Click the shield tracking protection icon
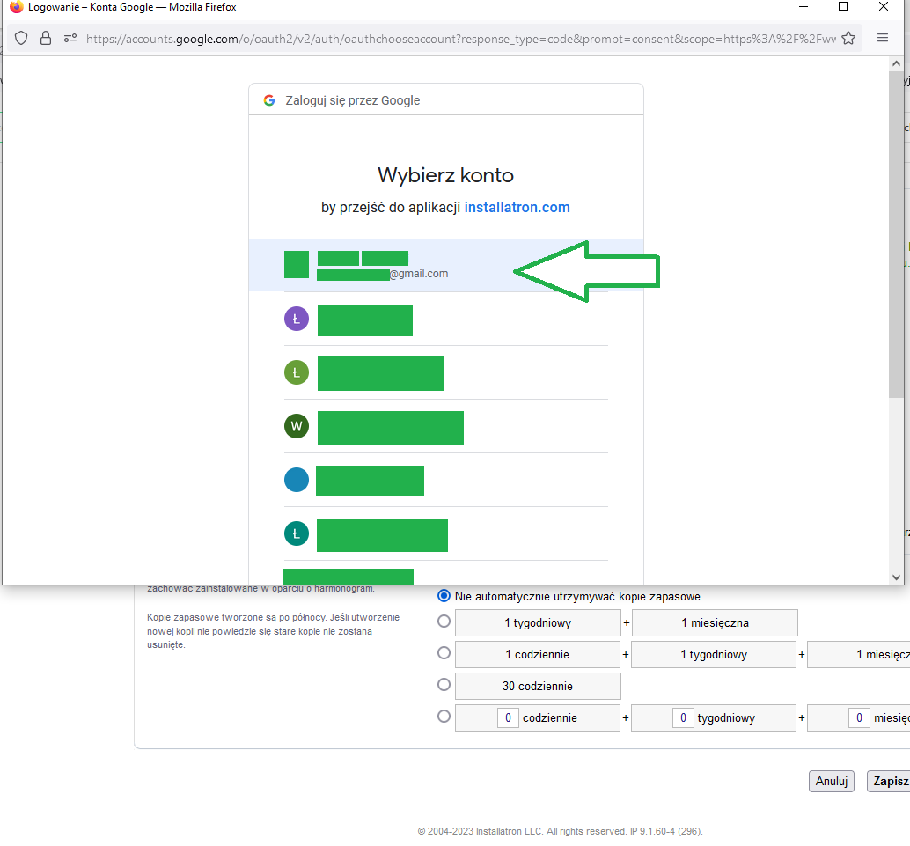The width and height of the screenshot is (910, 846). tap(22, 38)
